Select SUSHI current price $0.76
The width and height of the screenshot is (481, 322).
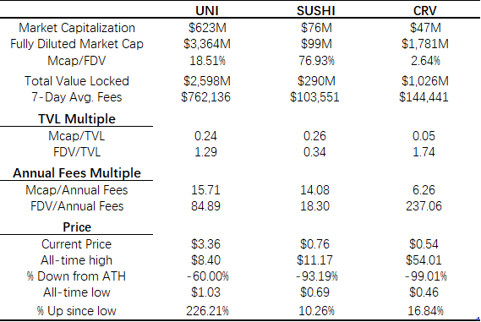click(314, 244)
